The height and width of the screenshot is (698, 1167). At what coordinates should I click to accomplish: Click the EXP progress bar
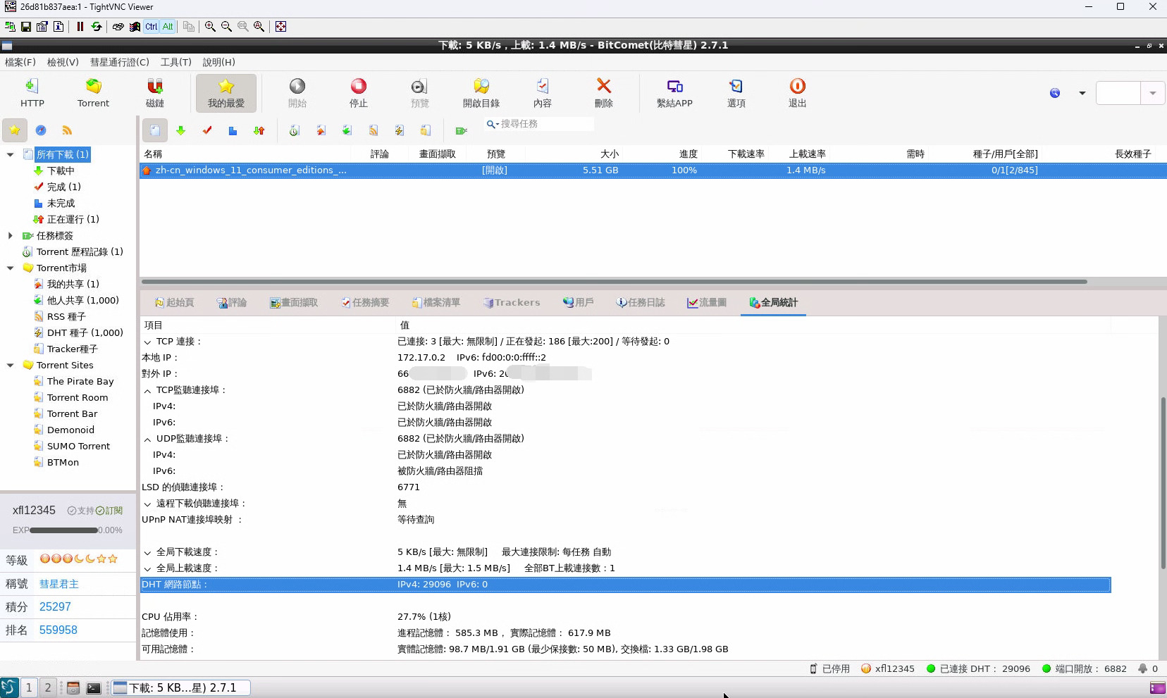[x=64, y=530]
